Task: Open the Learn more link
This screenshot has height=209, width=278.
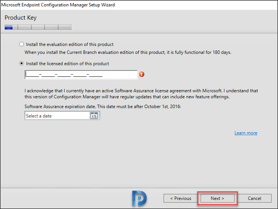Action: (x=246, y=133)
